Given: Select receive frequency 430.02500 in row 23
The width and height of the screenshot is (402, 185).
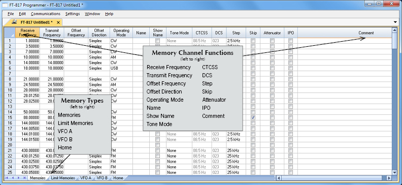Looking at the screenshot, I should click(x=28, y=162).
